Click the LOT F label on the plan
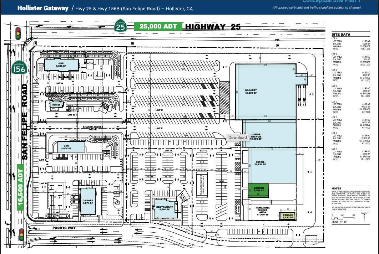Viewport: 379px width, 254px height. [x=159, y=128]
